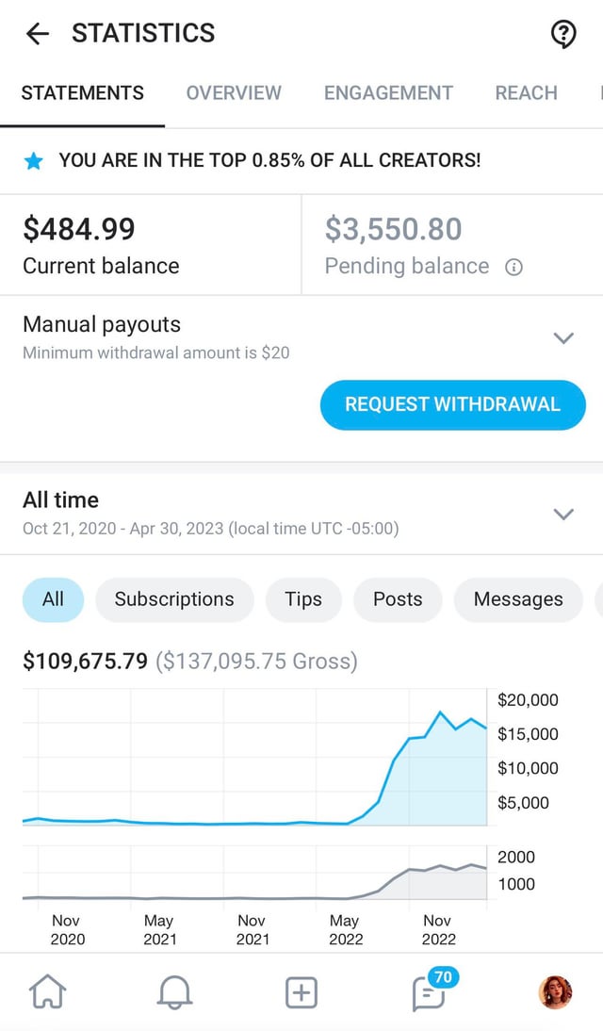Open notifications via the bell icon
603x1031 pixels.
pyautogui.click(x=174, y=991)
